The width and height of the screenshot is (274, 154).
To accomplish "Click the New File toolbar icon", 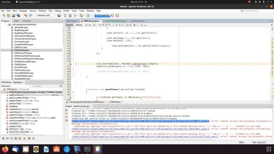I will tap(4, 15).
